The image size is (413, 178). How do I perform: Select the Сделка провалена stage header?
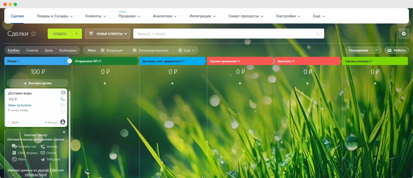click(x=240, y=61)
